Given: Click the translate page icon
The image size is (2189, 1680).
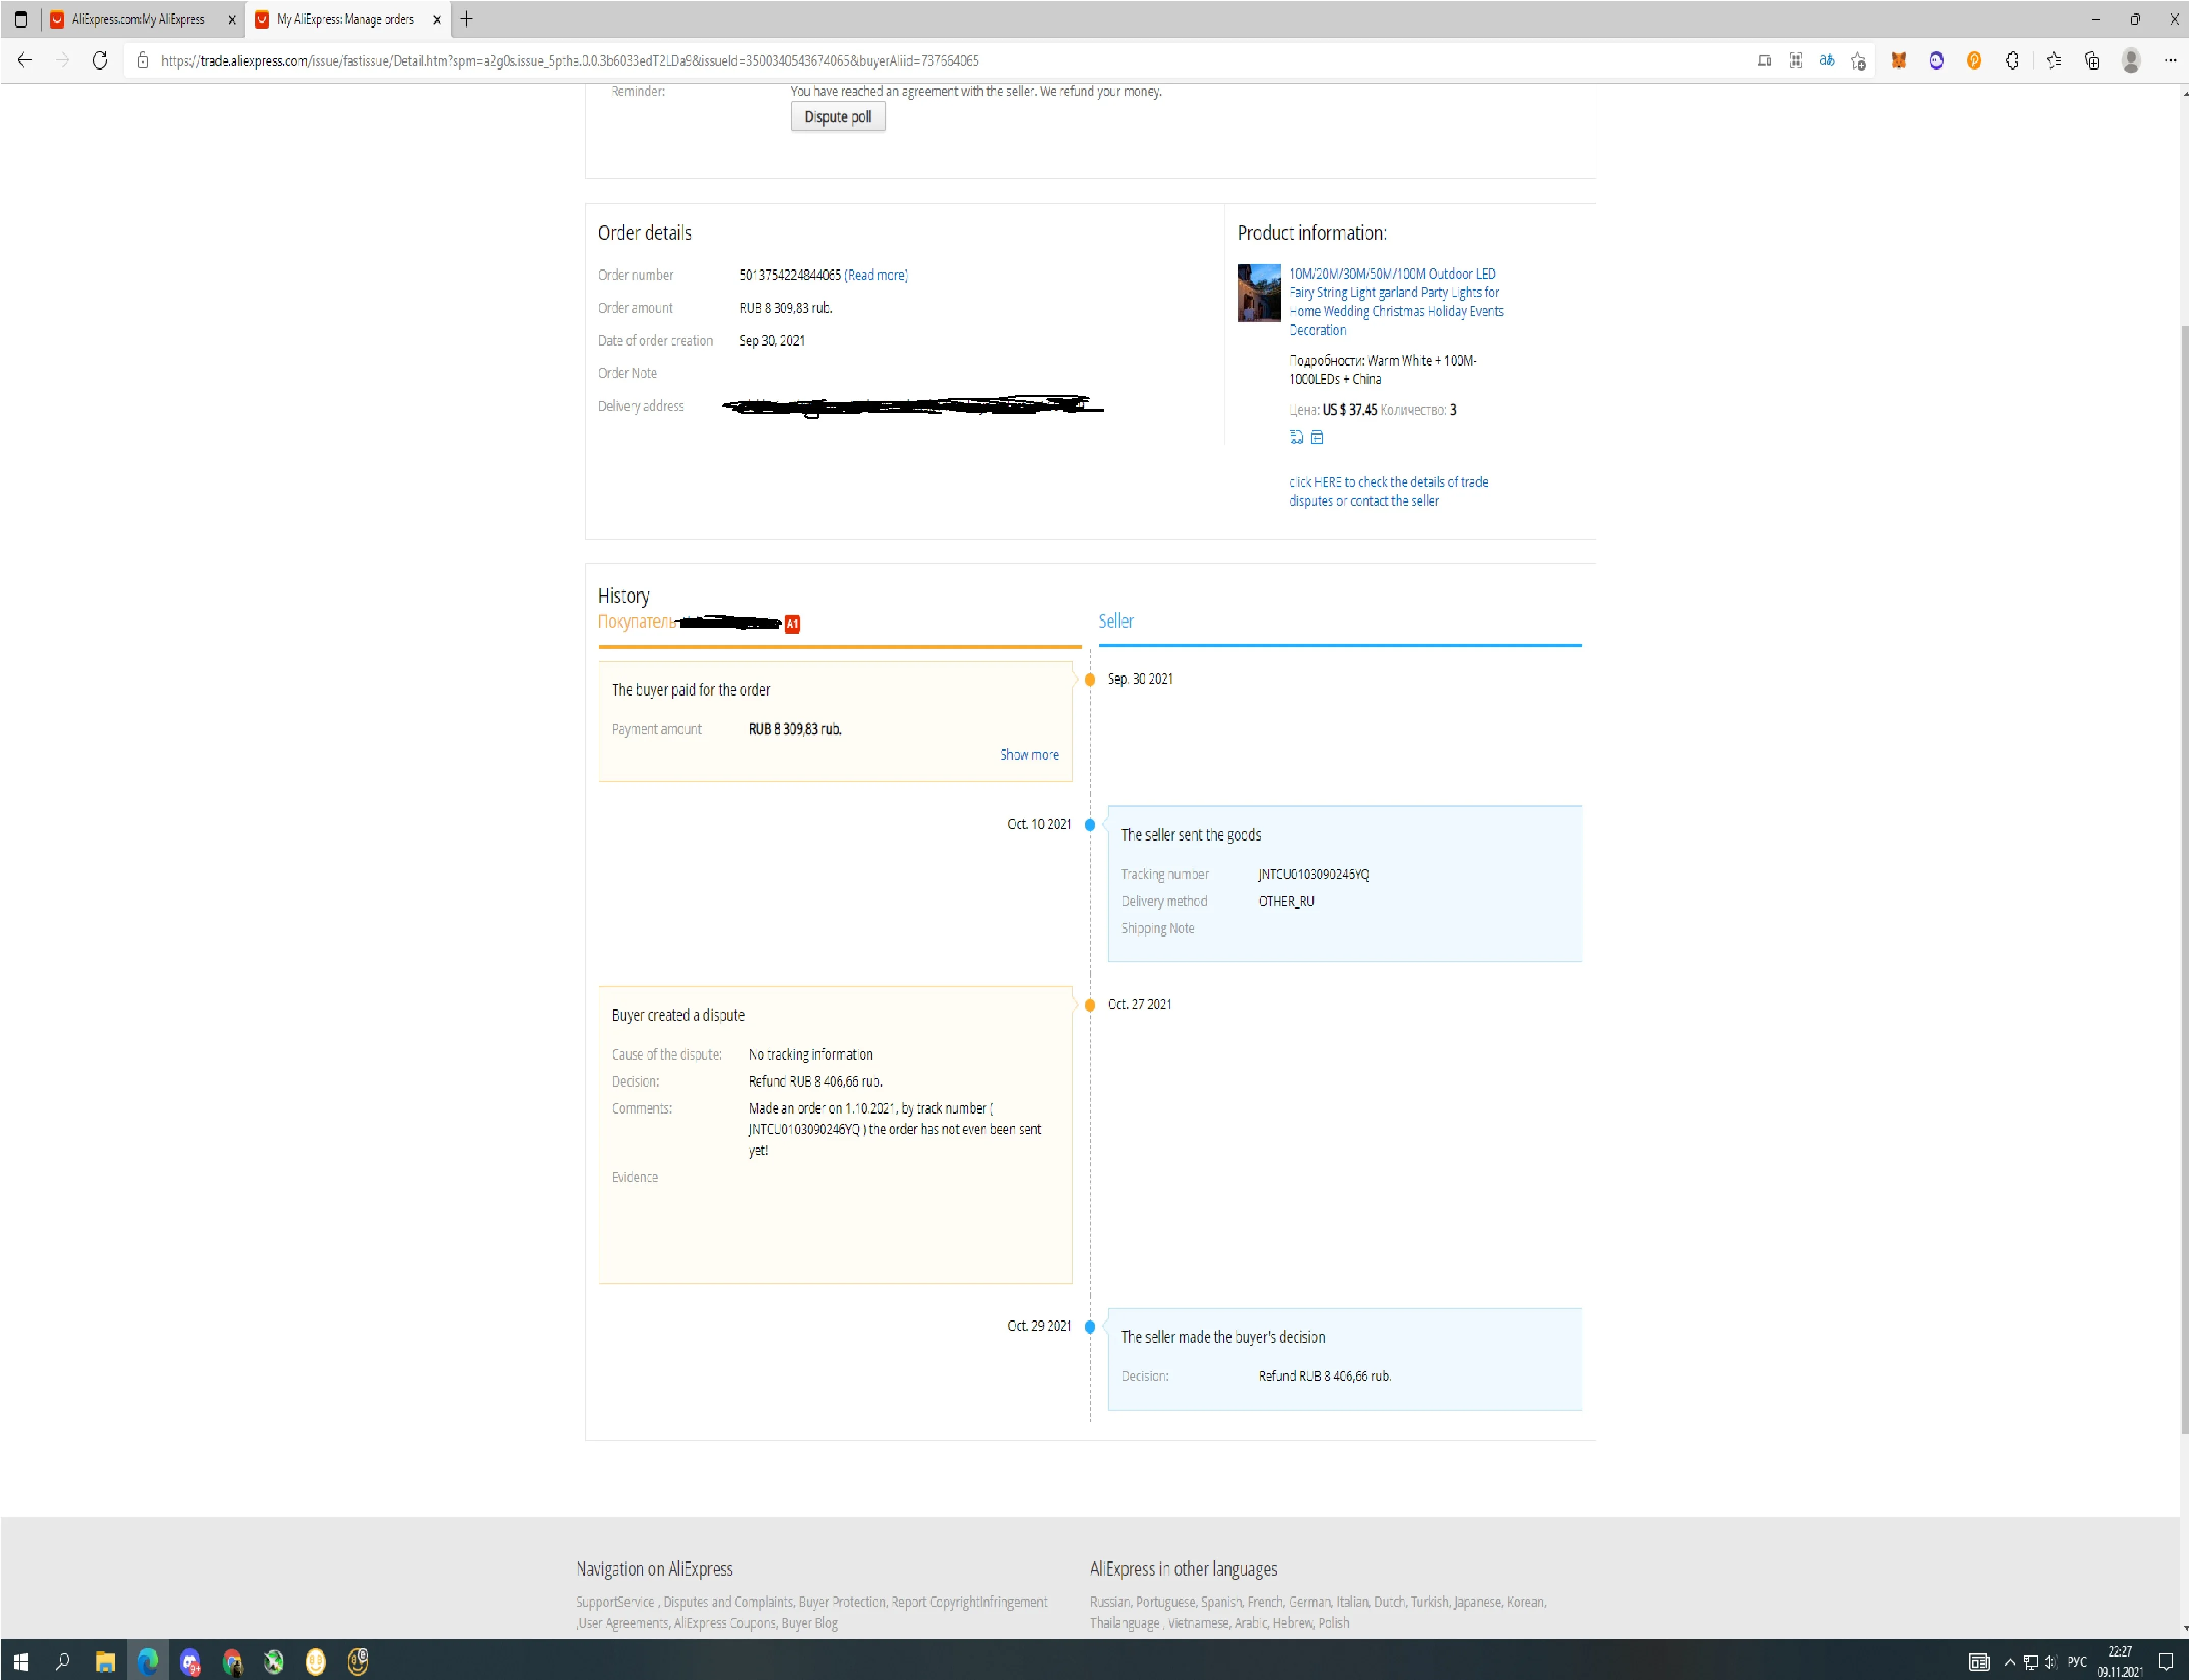Looking at the screenshot, I should (x=1826, y=61).
